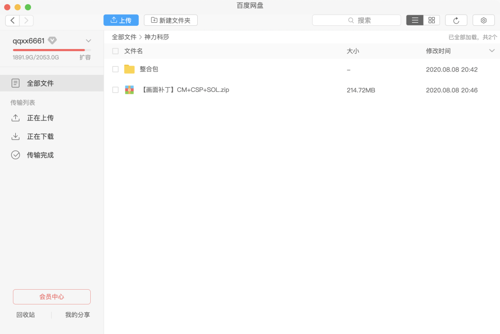Maximize the 百度网盘 window
500x334 pixels.
[28, 7]
